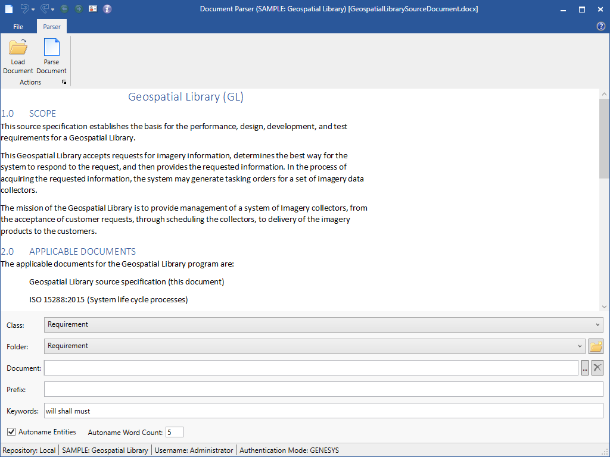Image resolution: width=610 pixels, height=457 pixels.
Task: Open the undo history dropdown arrow
Action: [33, 10]
